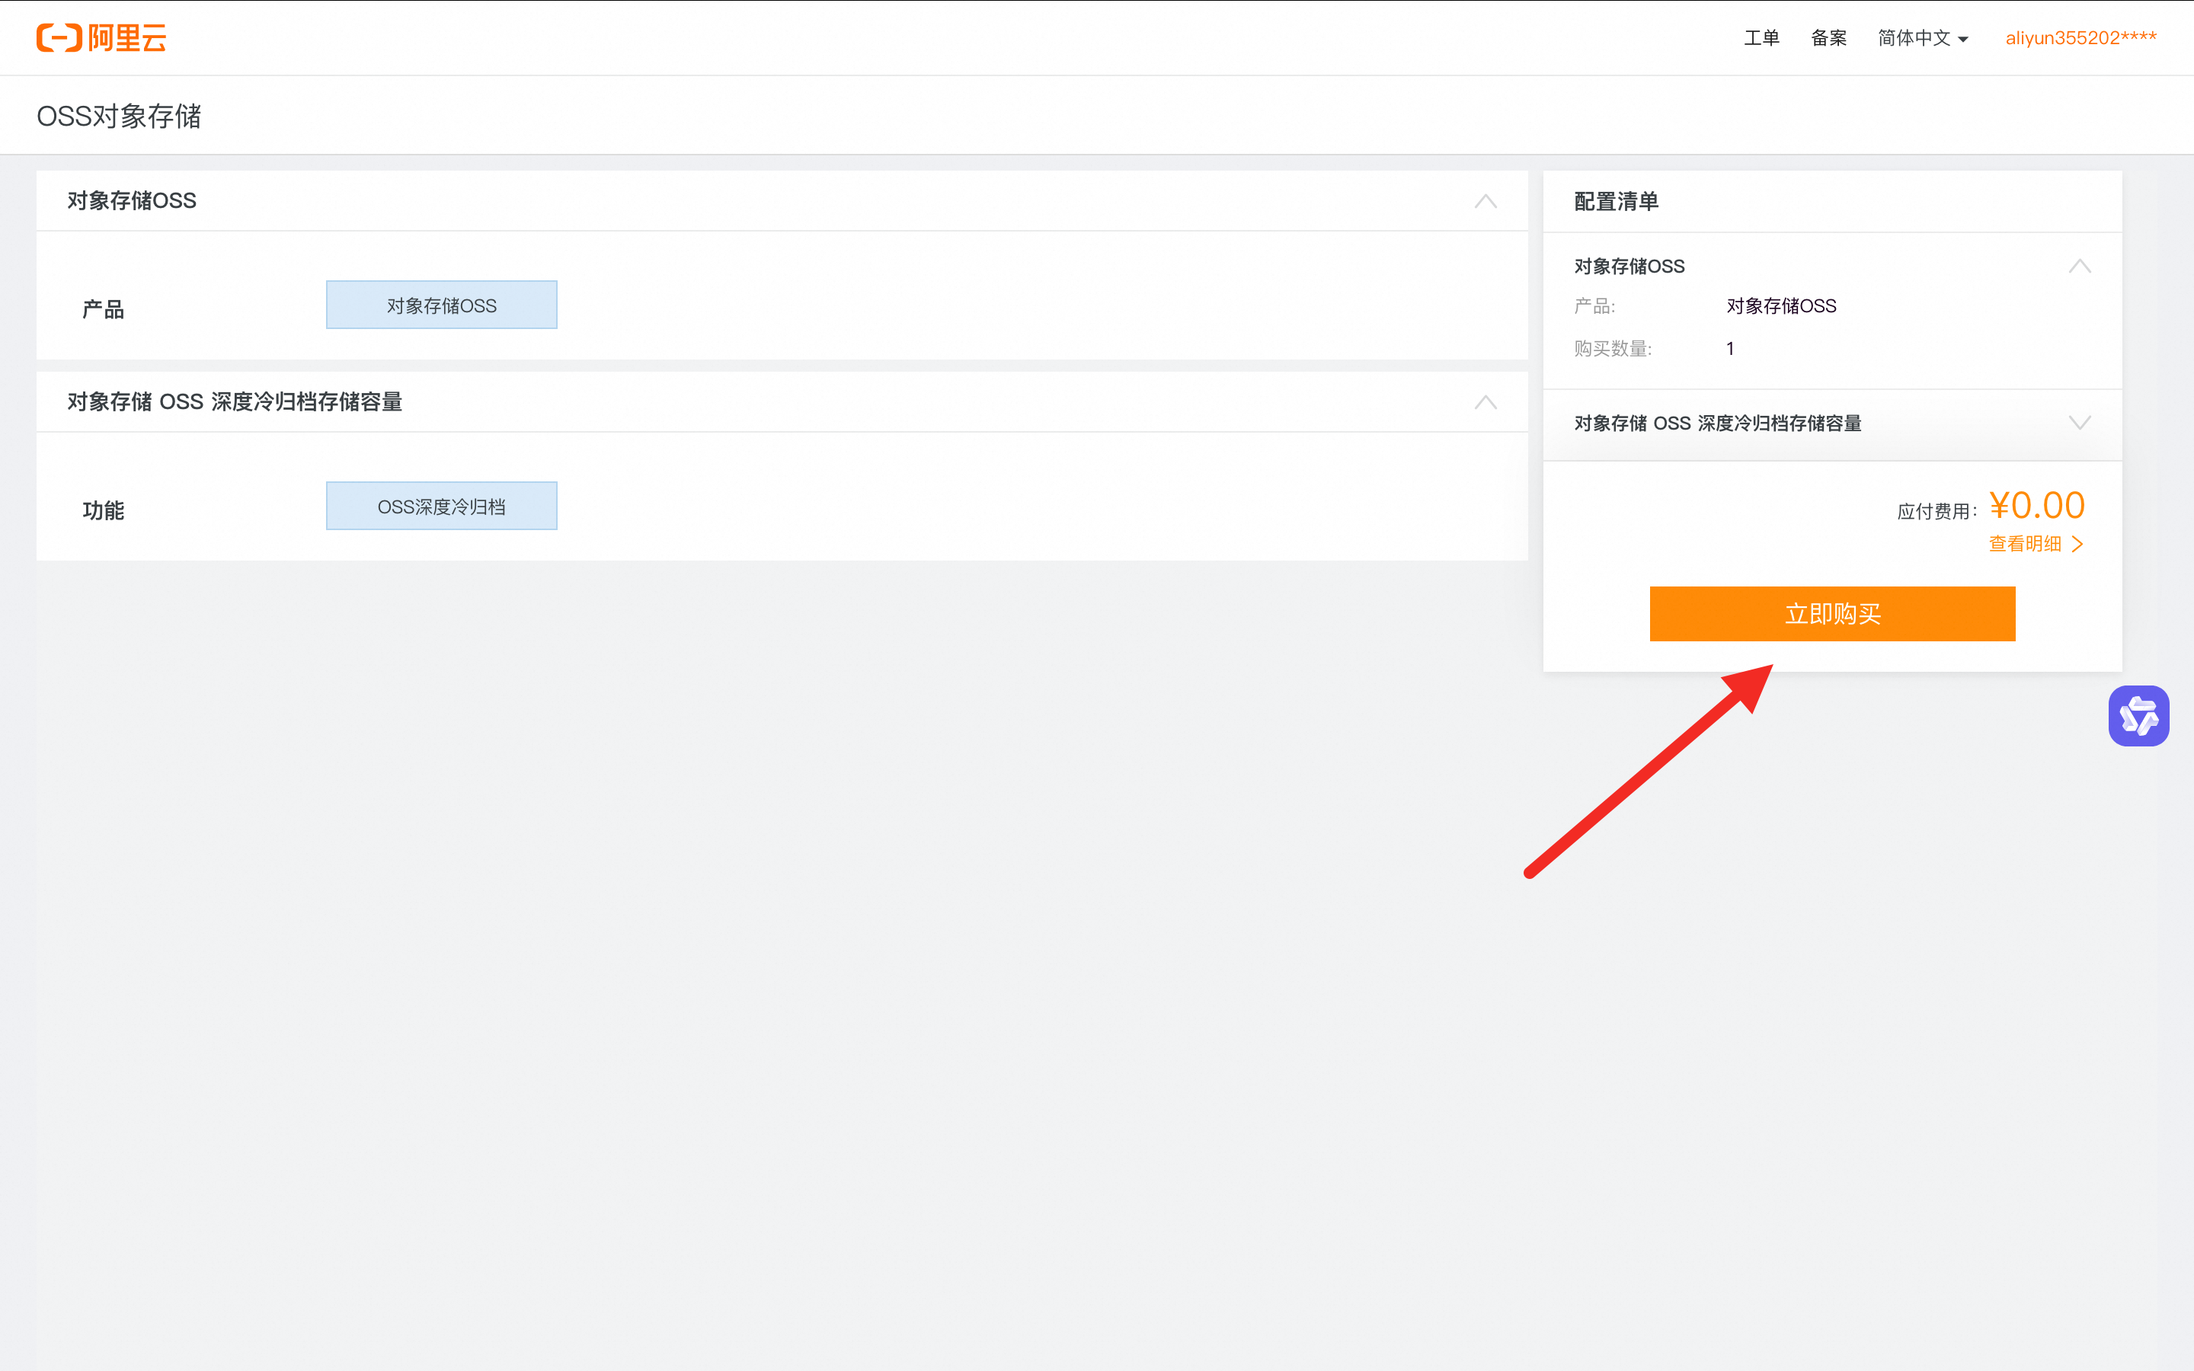
Task: Click the aliyun355202 account name
Action: click(2080, 38)
